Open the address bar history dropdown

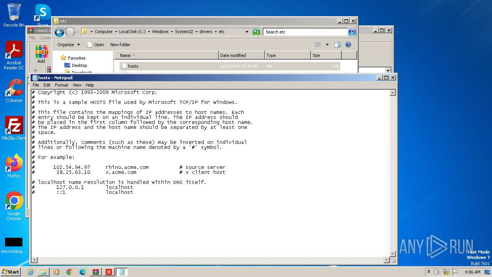(x=247, y=32)
